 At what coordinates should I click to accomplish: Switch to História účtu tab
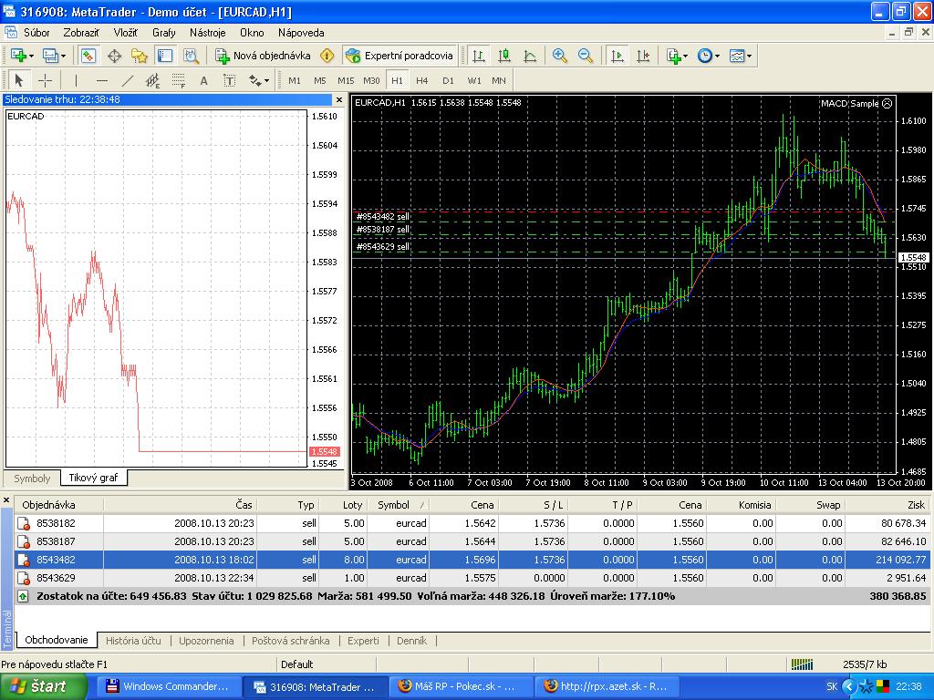pos(133,641)
